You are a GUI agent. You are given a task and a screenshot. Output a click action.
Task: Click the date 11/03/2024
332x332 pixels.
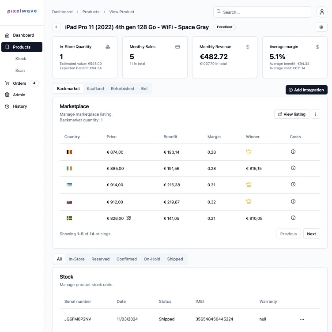[x=127, y=319]
